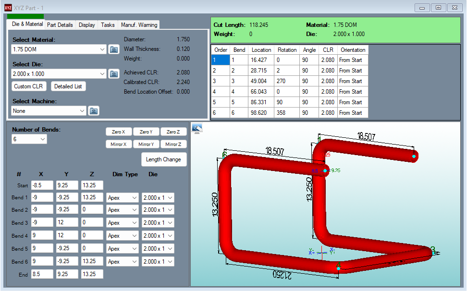The image size is (467, 291).
Task: Click the Angle column header
Action: tap(309, 50)
